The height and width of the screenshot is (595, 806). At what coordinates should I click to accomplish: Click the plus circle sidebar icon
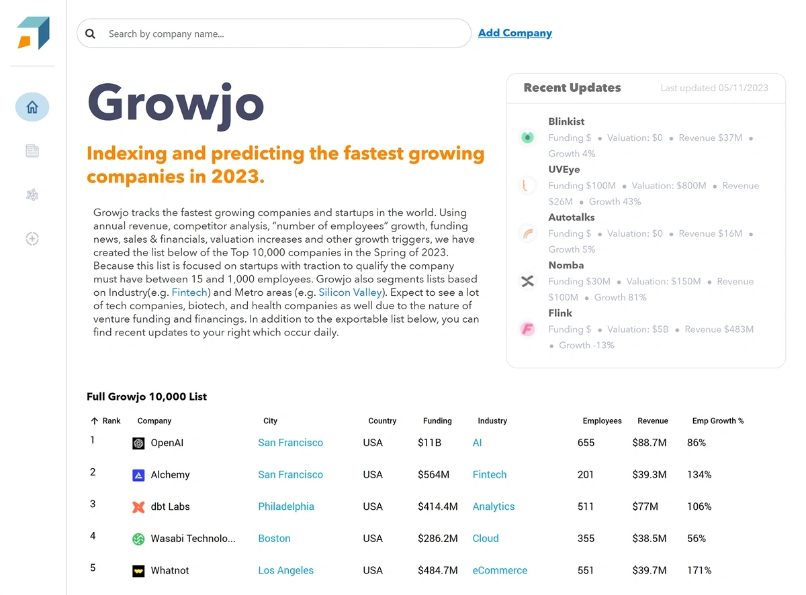[32, 238]
